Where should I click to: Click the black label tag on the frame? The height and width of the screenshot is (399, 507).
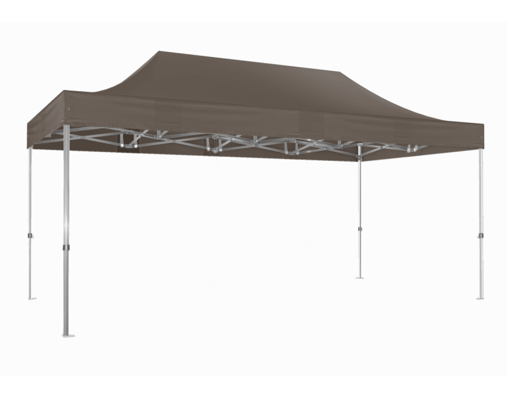click(x=130, y=144)
